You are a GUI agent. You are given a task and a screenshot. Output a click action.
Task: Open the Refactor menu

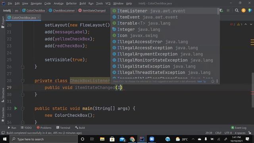tap(71, 4)
